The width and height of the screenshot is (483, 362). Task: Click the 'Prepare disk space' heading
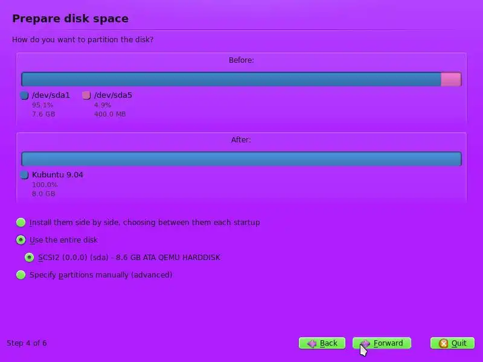(x=70, y=19)
